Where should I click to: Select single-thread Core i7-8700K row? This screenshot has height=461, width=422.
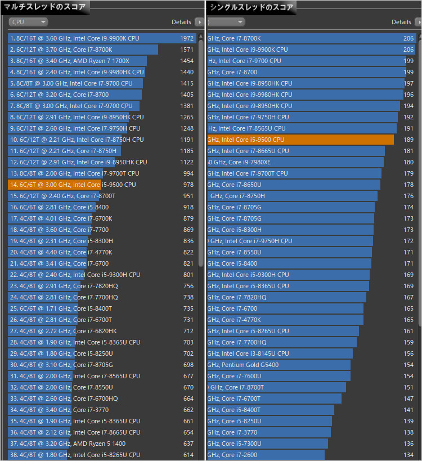pyautogui.click(x=312, y=38)
